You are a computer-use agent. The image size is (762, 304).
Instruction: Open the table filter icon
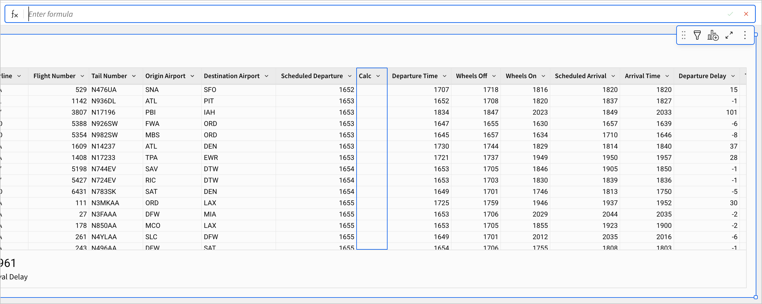[x=697, y=35]
